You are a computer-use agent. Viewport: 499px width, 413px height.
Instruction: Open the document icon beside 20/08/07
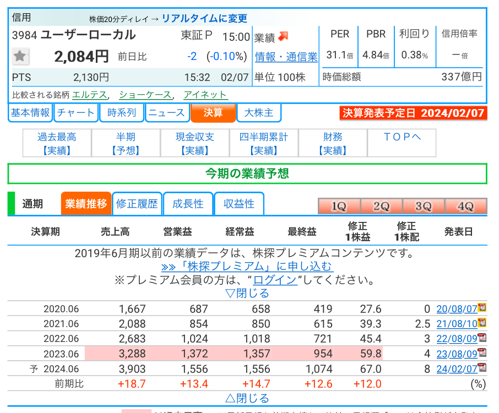click(x=482, y=307)
